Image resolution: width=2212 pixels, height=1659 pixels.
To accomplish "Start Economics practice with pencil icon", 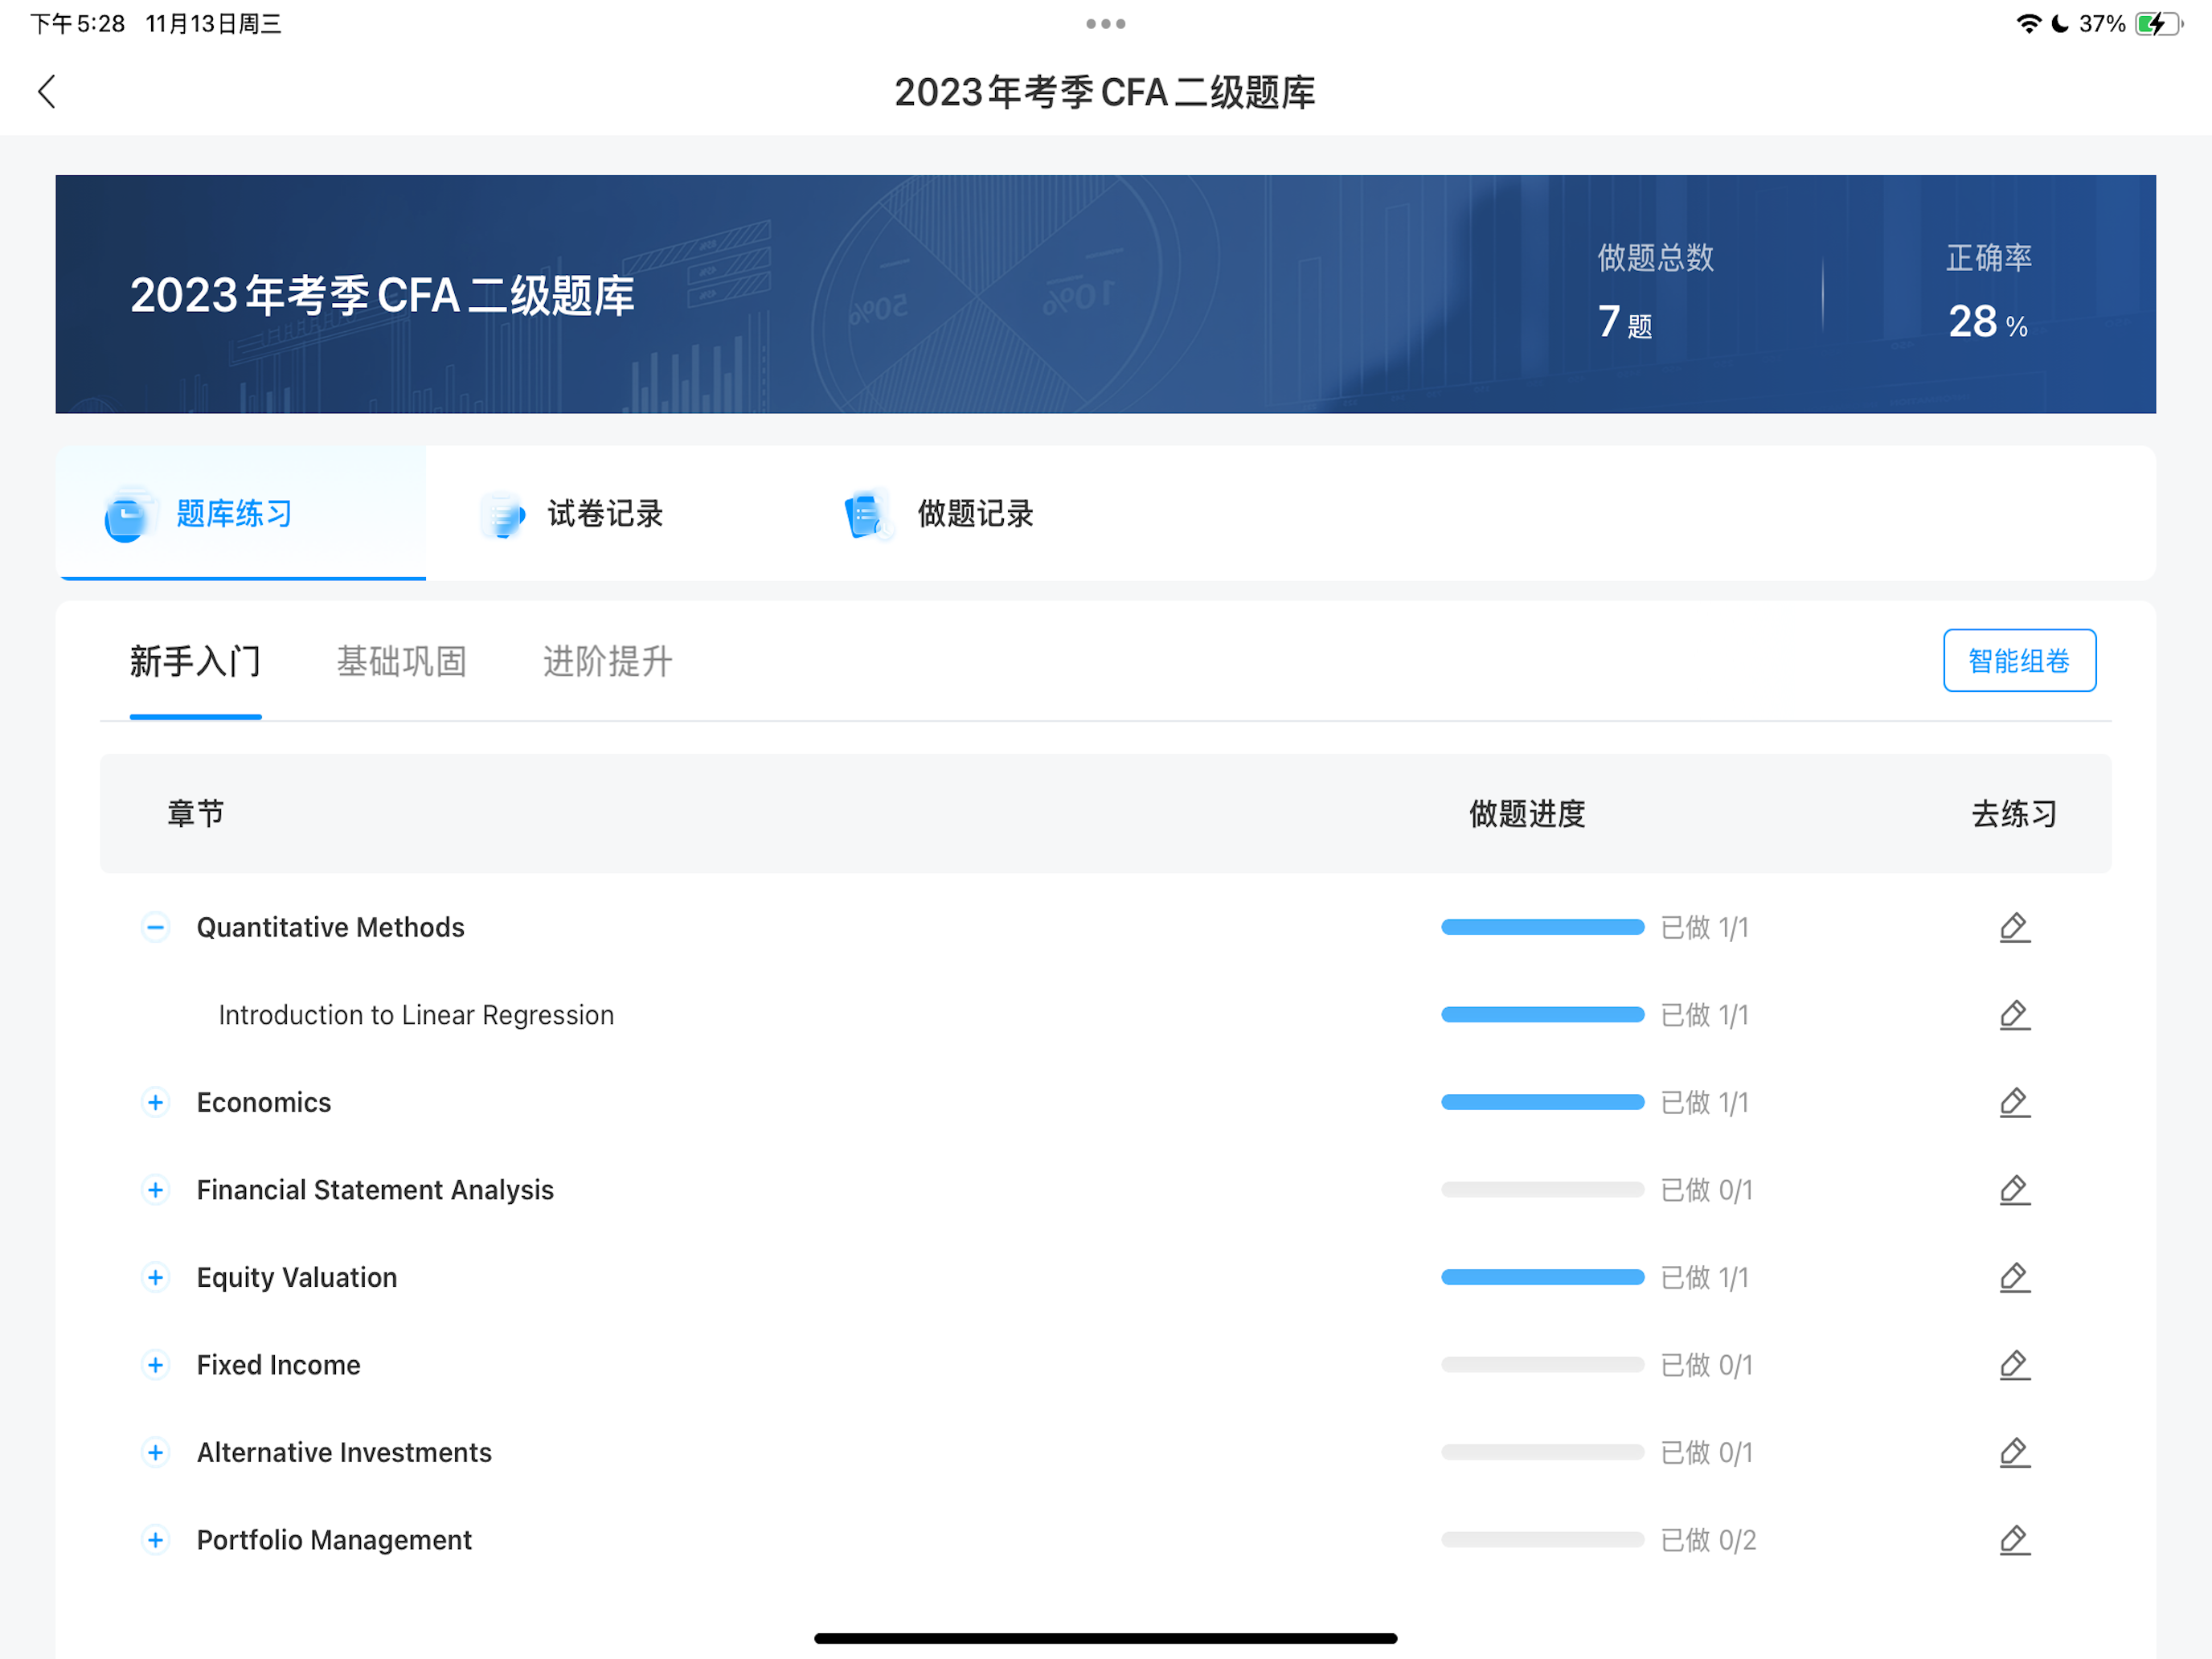I will pyautogui.click(x=2014, y=1102).
